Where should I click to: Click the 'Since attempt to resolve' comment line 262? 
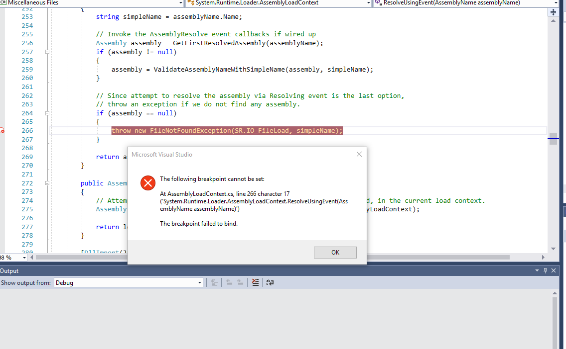[x=250, y=96]
